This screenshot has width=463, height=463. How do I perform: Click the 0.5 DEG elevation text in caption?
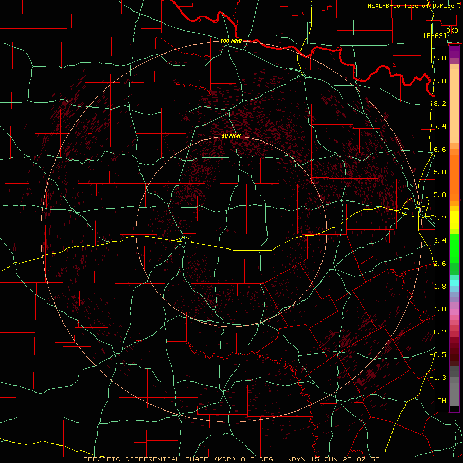tap(257, 459)
